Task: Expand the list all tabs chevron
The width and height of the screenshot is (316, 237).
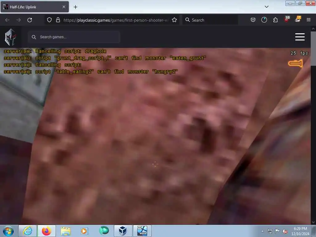Action: pos(266,7)
